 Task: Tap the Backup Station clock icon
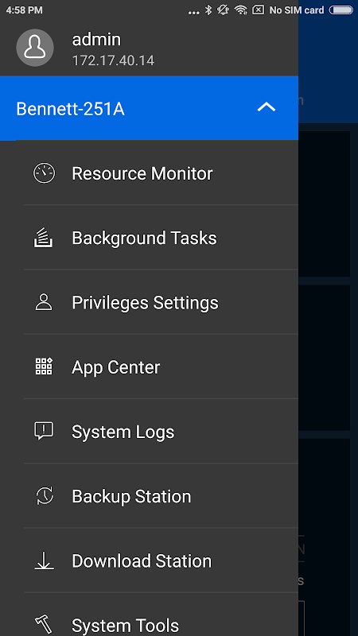(45, 496)
